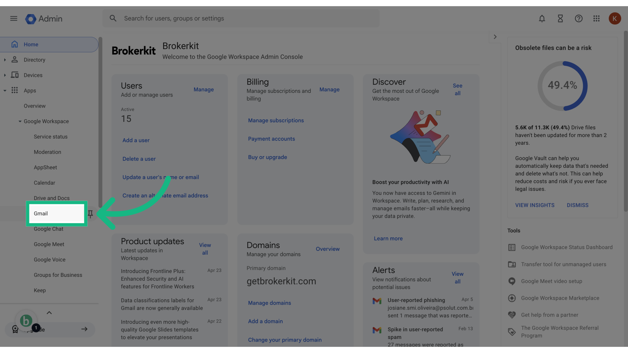
Task: Open Service status in sidebar
Action: 51,137
